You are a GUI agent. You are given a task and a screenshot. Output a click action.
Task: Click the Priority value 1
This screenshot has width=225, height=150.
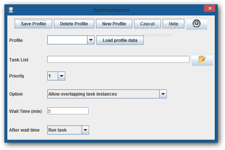pos(53,76)
